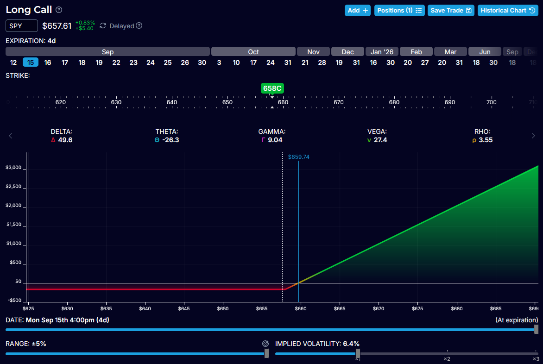Choose Nov 21 expiration date
Image resolution: width=543 pixels, height=364 pixels.
pos(305,63)
